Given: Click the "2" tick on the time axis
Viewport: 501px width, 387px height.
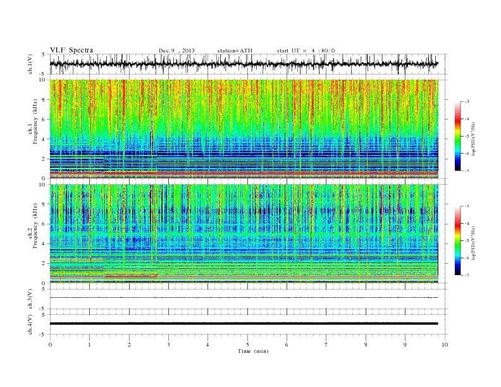Looking at the screenshot, I should (x=129, y=345).
